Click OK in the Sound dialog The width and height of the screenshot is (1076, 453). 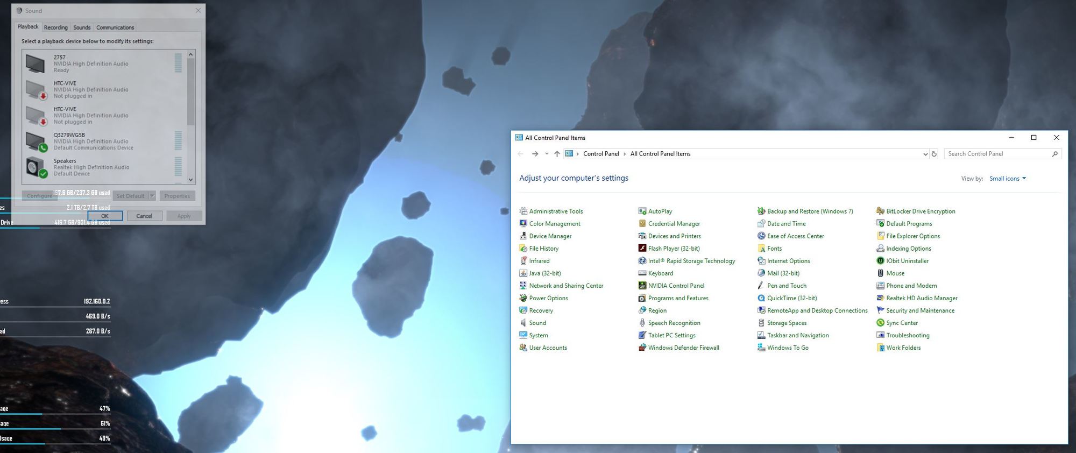click(x=105, y=216)
